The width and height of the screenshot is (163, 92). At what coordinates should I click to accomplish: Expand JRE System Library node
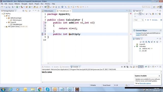click(x=5, y=27)
